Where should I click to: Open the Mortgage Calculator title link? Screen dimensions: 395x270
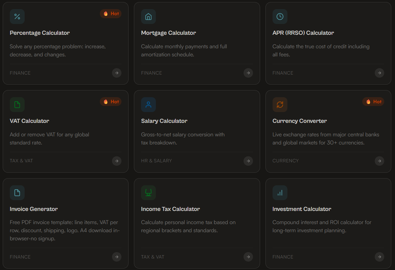pyautogui.click(x=169, y=33)
